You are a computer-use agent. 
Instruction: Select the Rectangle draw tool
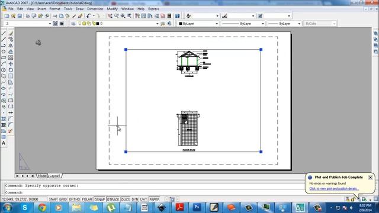point(4,58)
